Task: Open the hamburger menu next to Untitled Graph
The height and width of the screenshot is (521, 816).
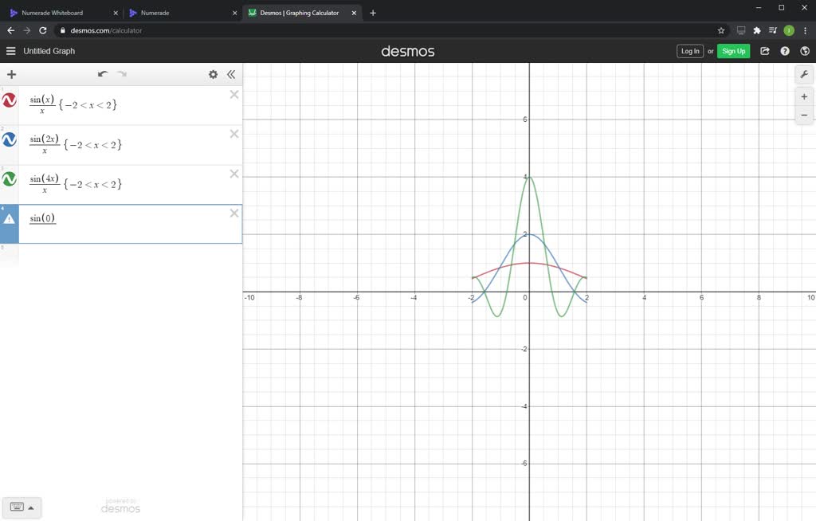Action: coord(10,50)
